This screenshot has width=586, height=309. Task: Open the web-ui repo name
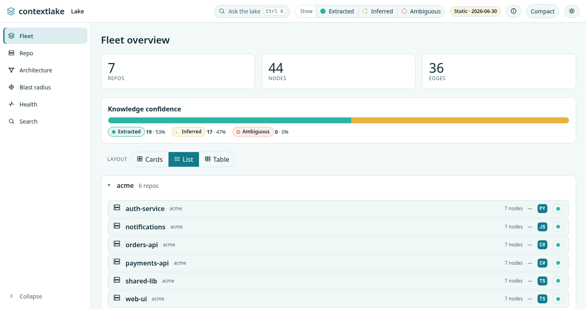pos(136,299)
